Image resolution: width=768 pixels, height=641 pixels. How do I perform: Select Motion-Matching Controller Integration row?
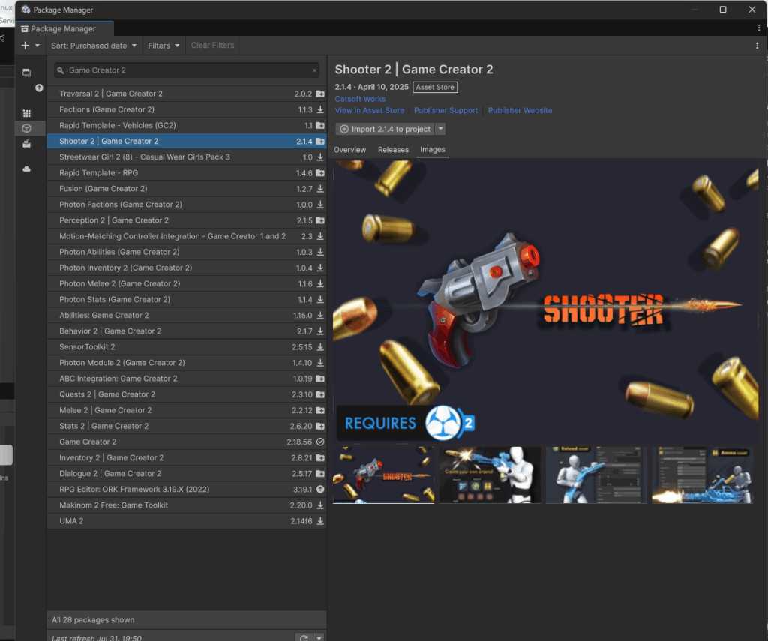pos(187,236)
